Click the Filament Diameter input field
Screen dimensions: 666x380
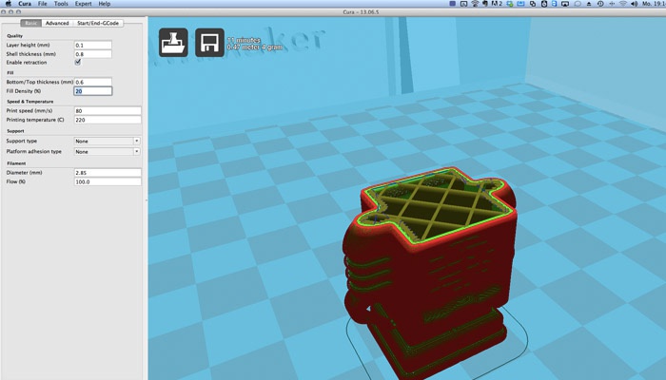(x=108, y=173)
